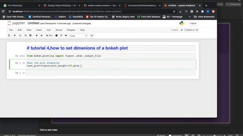Open the Addons bookmark
The width and height of the screenshot is (243, 136).
[60, 17]
